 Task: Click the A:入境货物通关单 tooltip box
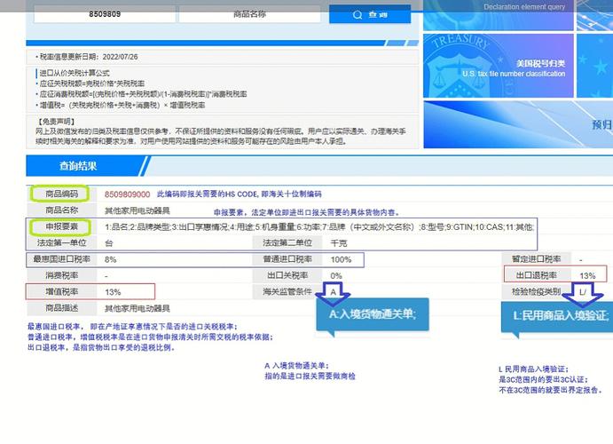[x=373, y=314]
